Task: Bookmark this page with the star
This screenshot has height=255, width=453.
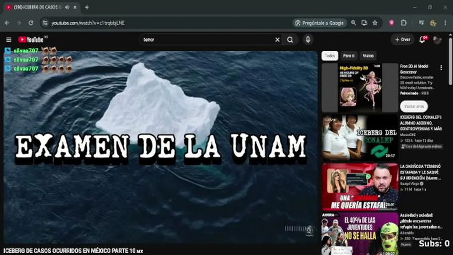Action: click(375, 23)
